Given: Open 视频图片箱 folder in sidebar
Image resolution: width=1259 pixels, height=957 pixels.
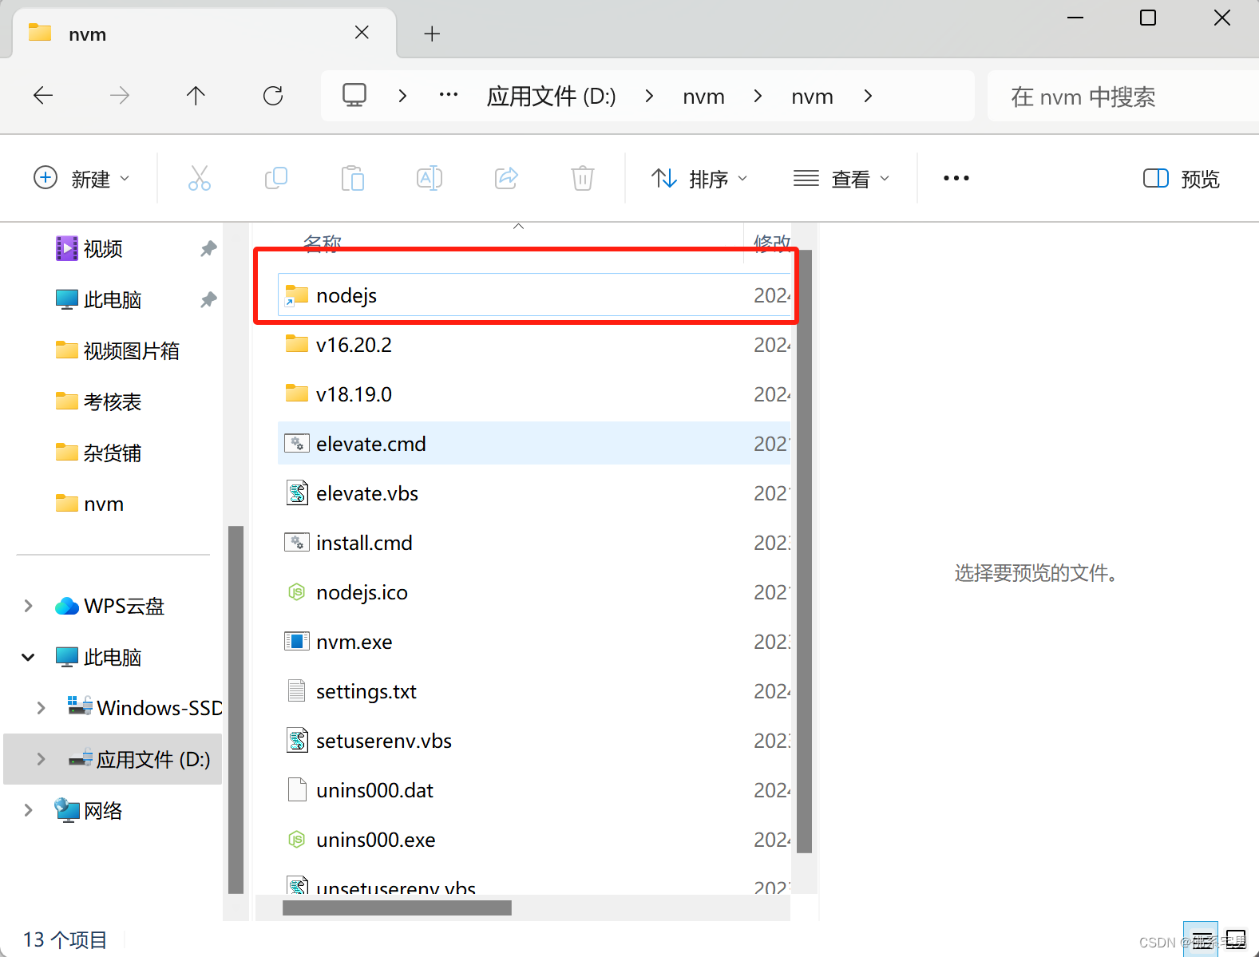Looking at the screenshot, I should click(x=118, y=351).
